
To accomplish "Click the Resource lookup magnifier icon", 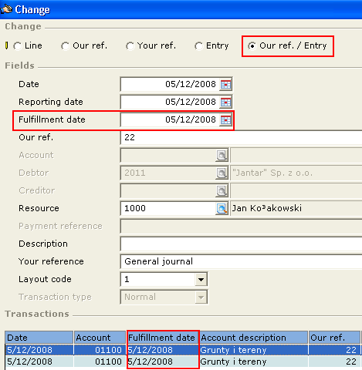I will pyautogui.click(x=222, y=208).
